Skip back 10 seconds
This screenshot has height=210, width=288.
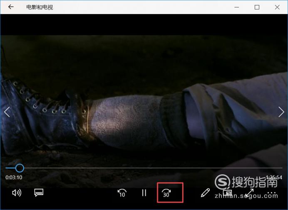122,193
